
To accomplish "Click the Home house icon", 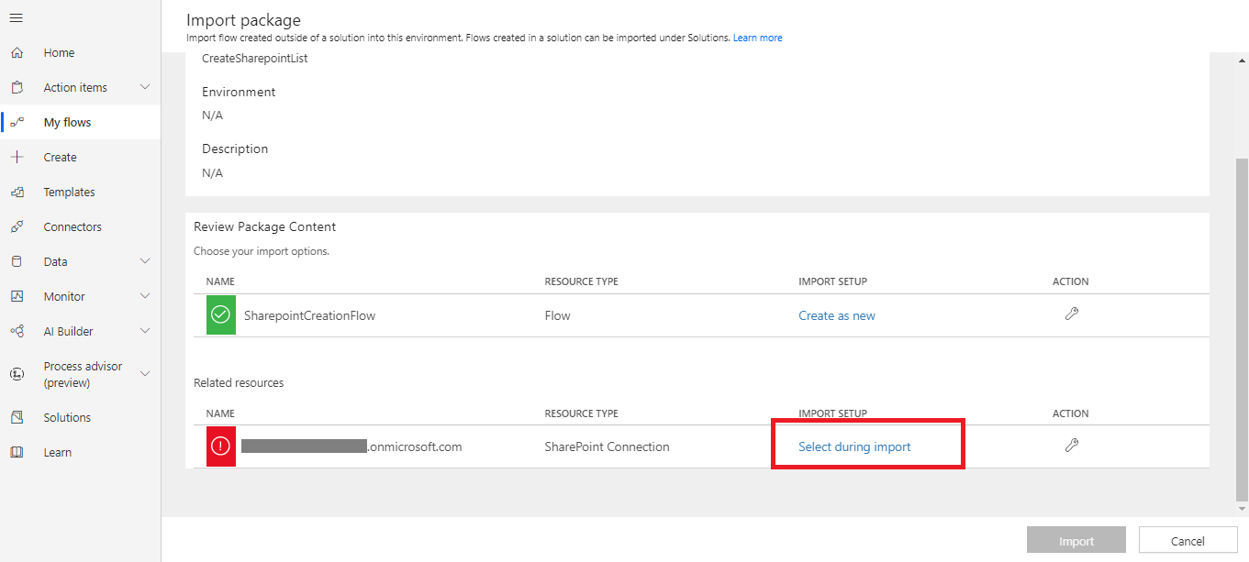I will 17,53.
